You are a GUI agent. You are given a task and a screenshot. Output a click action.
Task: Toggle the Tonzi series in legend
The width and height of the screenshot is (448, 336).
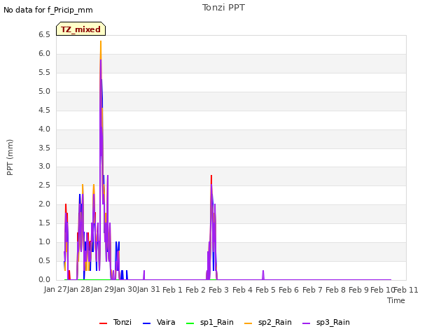[x=115, y=322]
